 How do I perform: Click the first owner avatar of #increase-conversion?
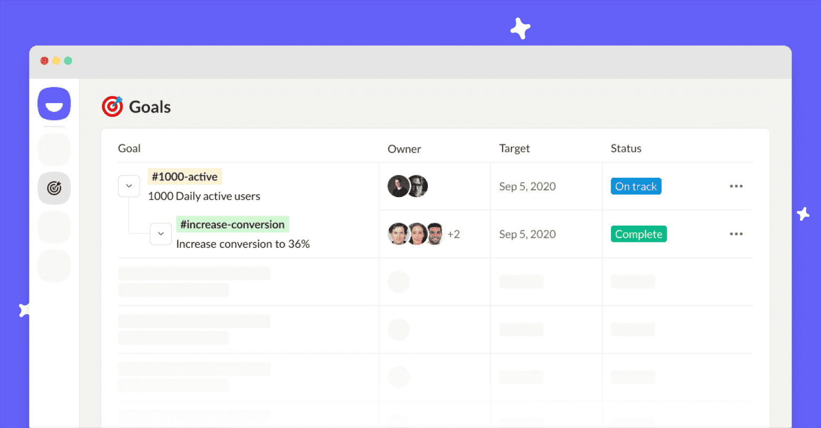[398, 234]
